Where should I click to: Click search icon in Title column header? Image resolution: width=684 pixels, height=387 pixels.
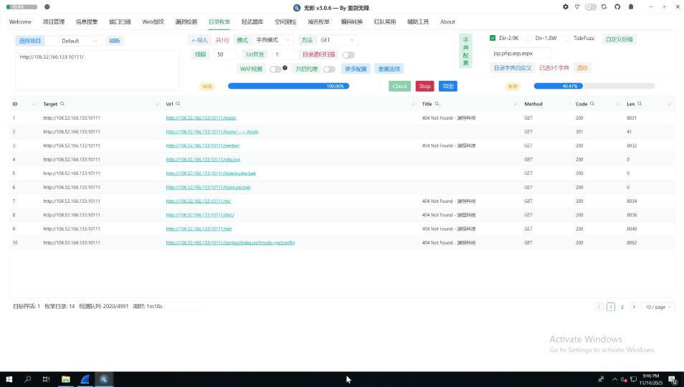437,104
